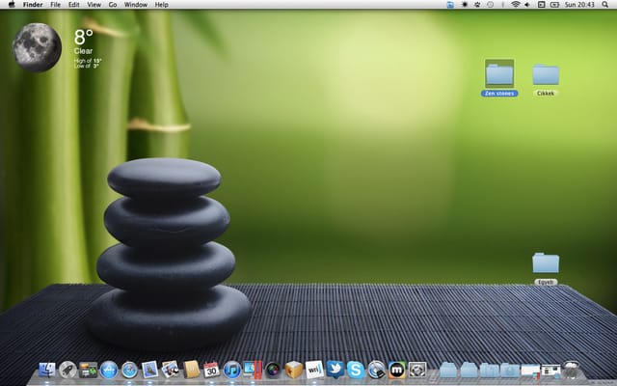Open the brown Address Book icon

click(x=191, y=370)
